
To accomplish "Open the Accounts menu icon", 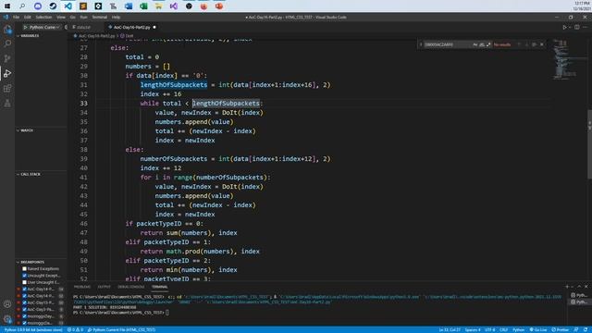I will [x=7, y=304].
